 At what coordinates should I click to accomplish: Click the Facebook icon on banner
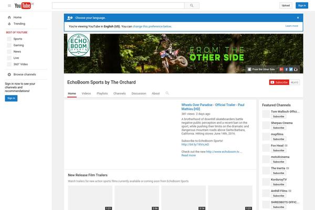[286, 69]
